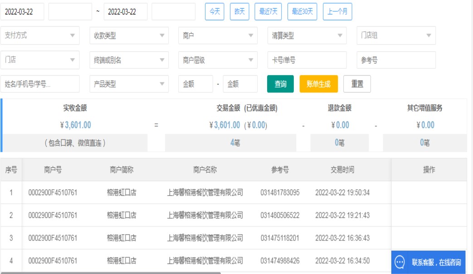Click the 姓名/手机号/学号 input field
Screen dimensions: 473x274
(x=40, y=84)
